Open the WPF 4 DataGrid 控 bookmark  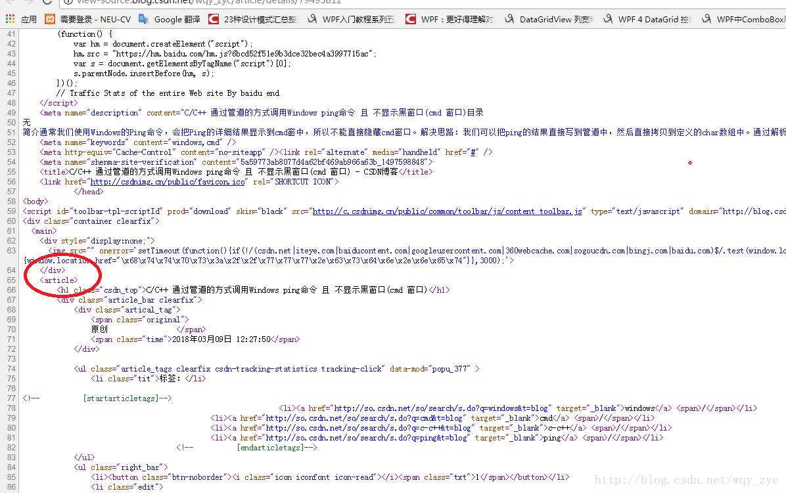point(647,19)
